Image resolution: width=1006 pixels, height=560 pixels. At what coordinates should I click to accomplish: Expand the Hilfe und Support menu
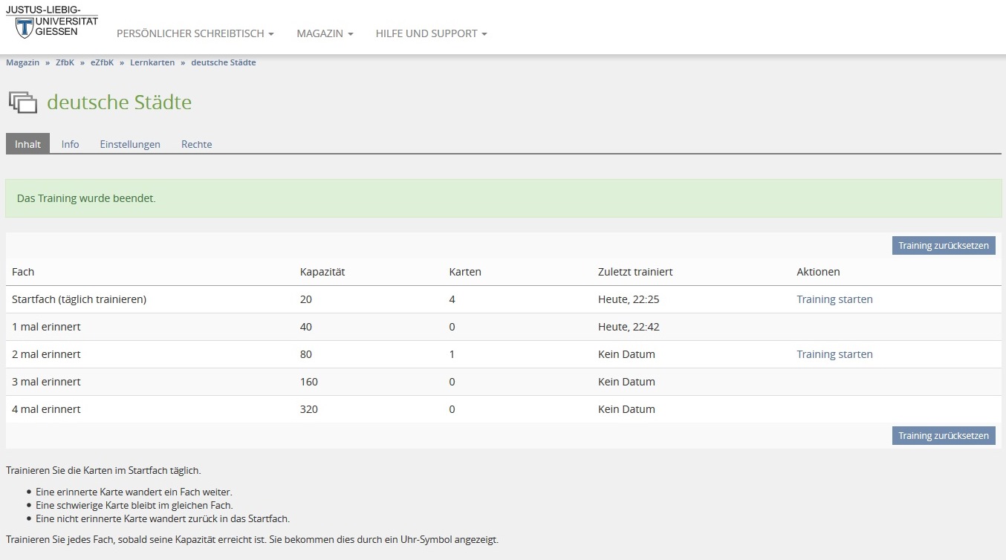point(431,34)
